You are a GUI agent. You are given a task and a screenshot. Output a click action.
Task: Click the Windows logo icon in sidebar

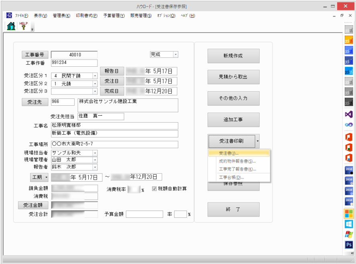tap(349, 224)
